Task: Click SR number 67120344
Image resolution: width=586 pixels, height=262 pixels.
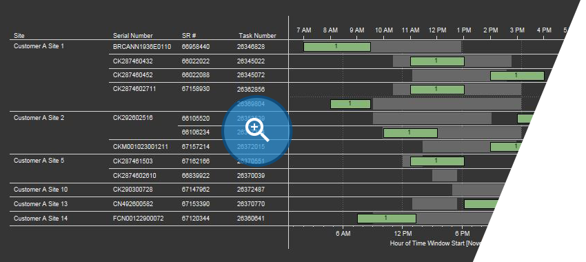Action: 196,219
